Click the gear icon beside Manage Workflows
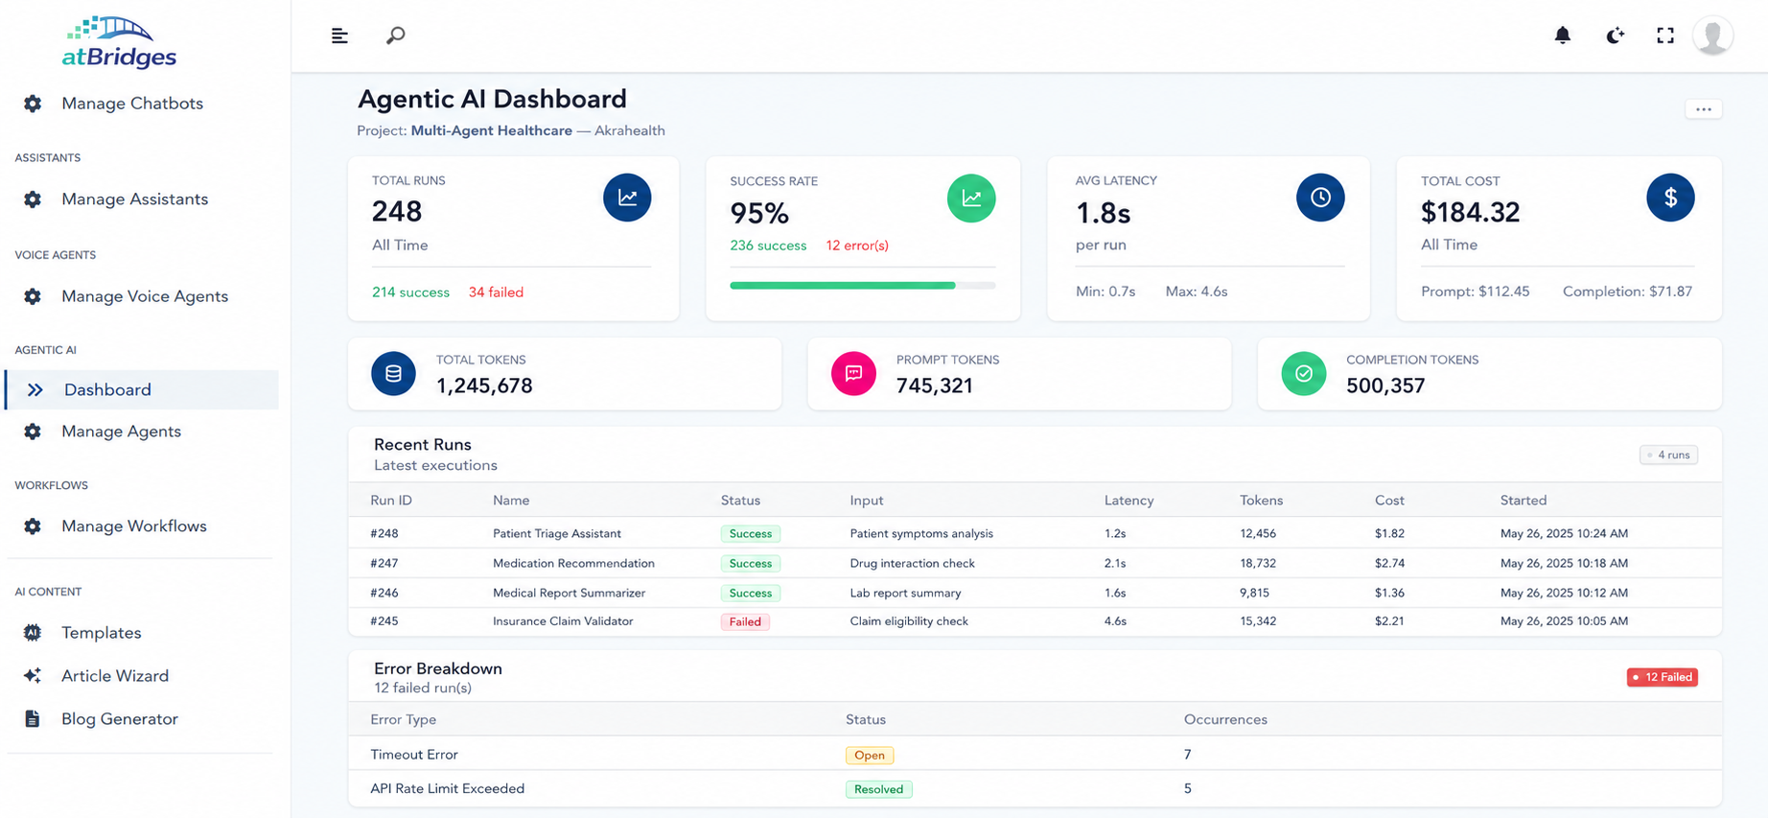The width and height of the screenshot is (1768, 818). pyautogui.click(x=33, y=526)
